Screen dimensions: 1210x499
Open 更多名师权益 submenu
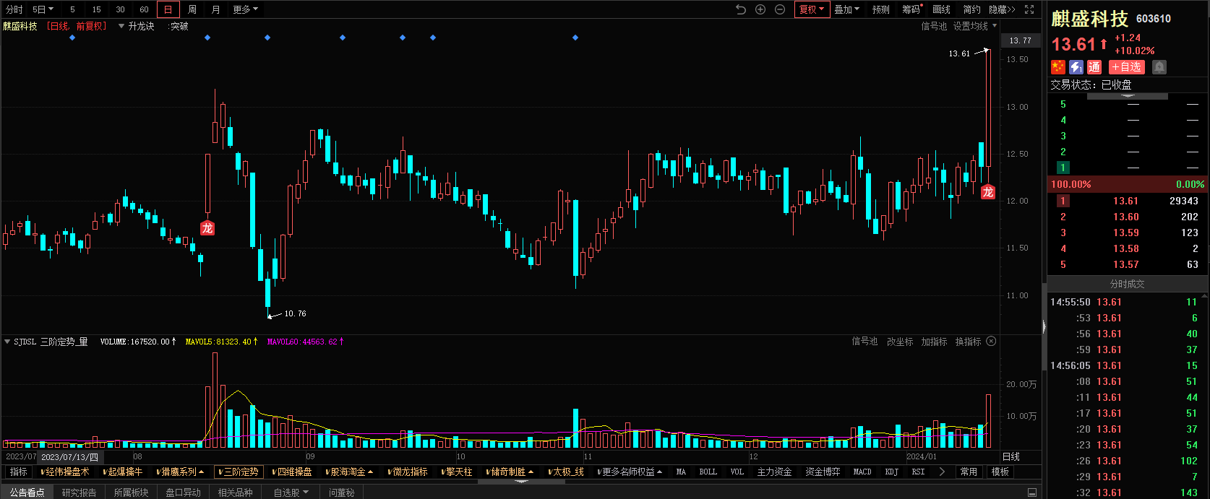(x=630, y=472)
